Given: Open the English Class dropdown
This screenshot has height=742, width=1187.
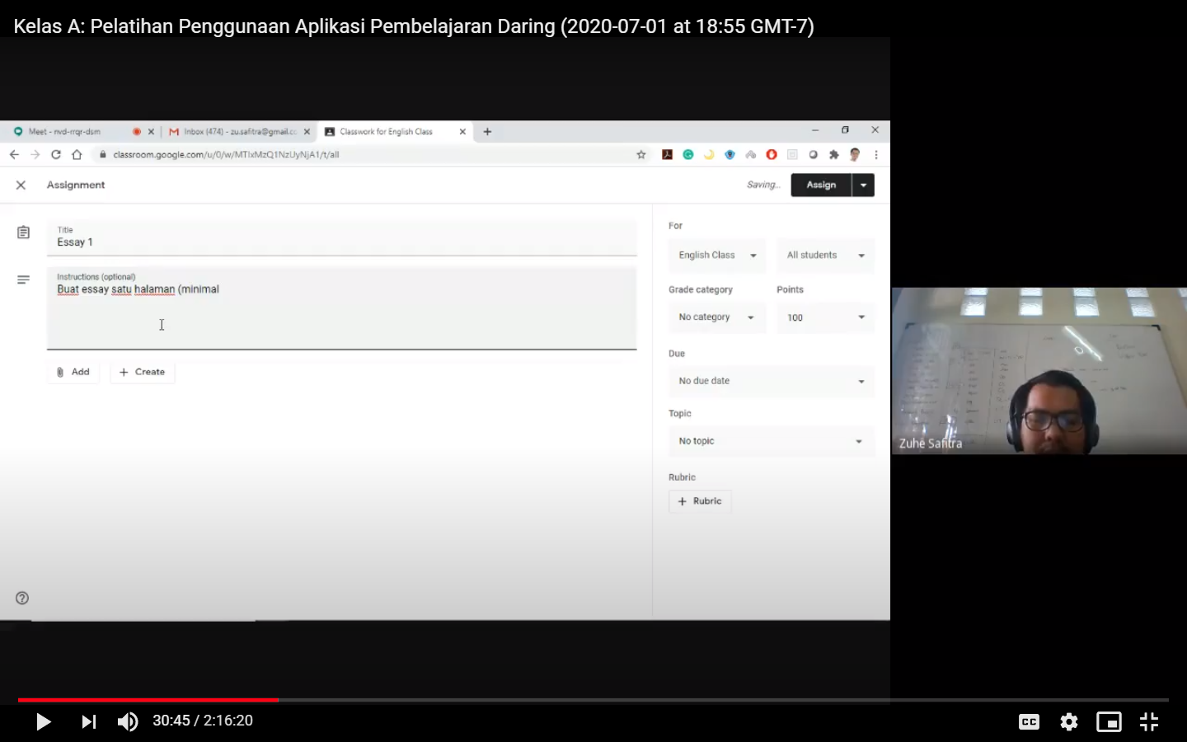Looking at the screenshot, I should [716, 256].
